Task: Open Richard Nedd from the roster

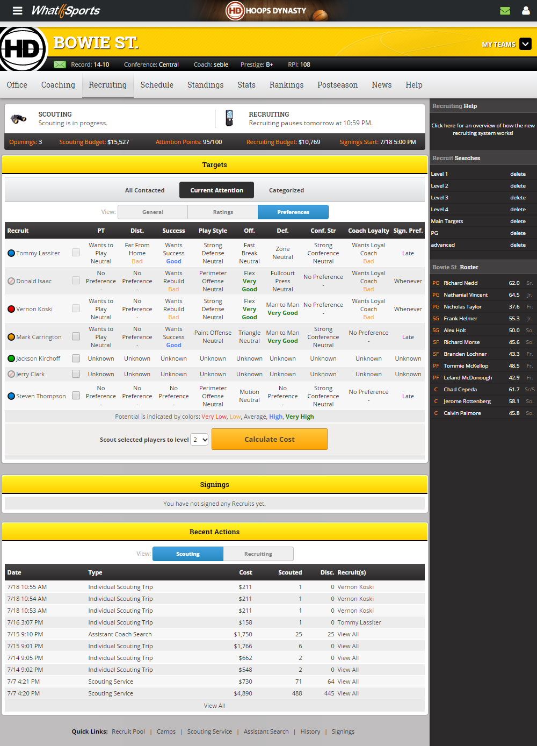Action: (x=460, y=283)
